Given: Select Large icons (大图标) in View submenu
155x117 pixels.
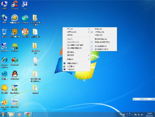Looking at the screenshot, I should point(104,29).
